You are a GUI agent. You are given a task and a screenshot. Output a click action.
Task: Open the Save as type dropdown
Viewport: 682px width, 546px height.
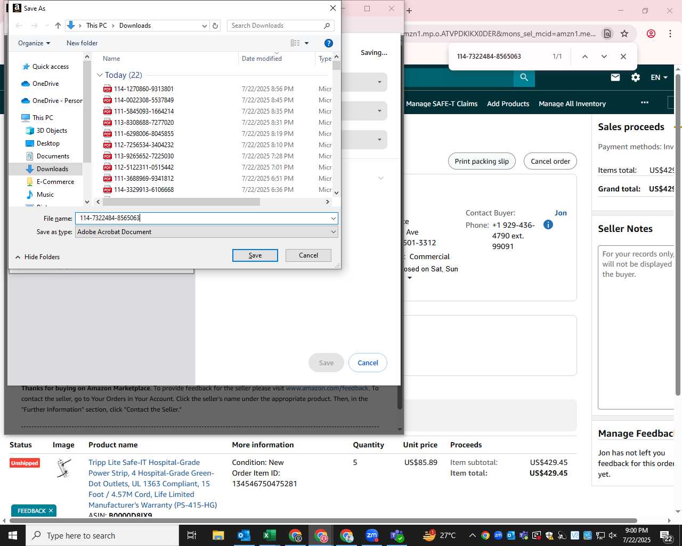point(207,232)
